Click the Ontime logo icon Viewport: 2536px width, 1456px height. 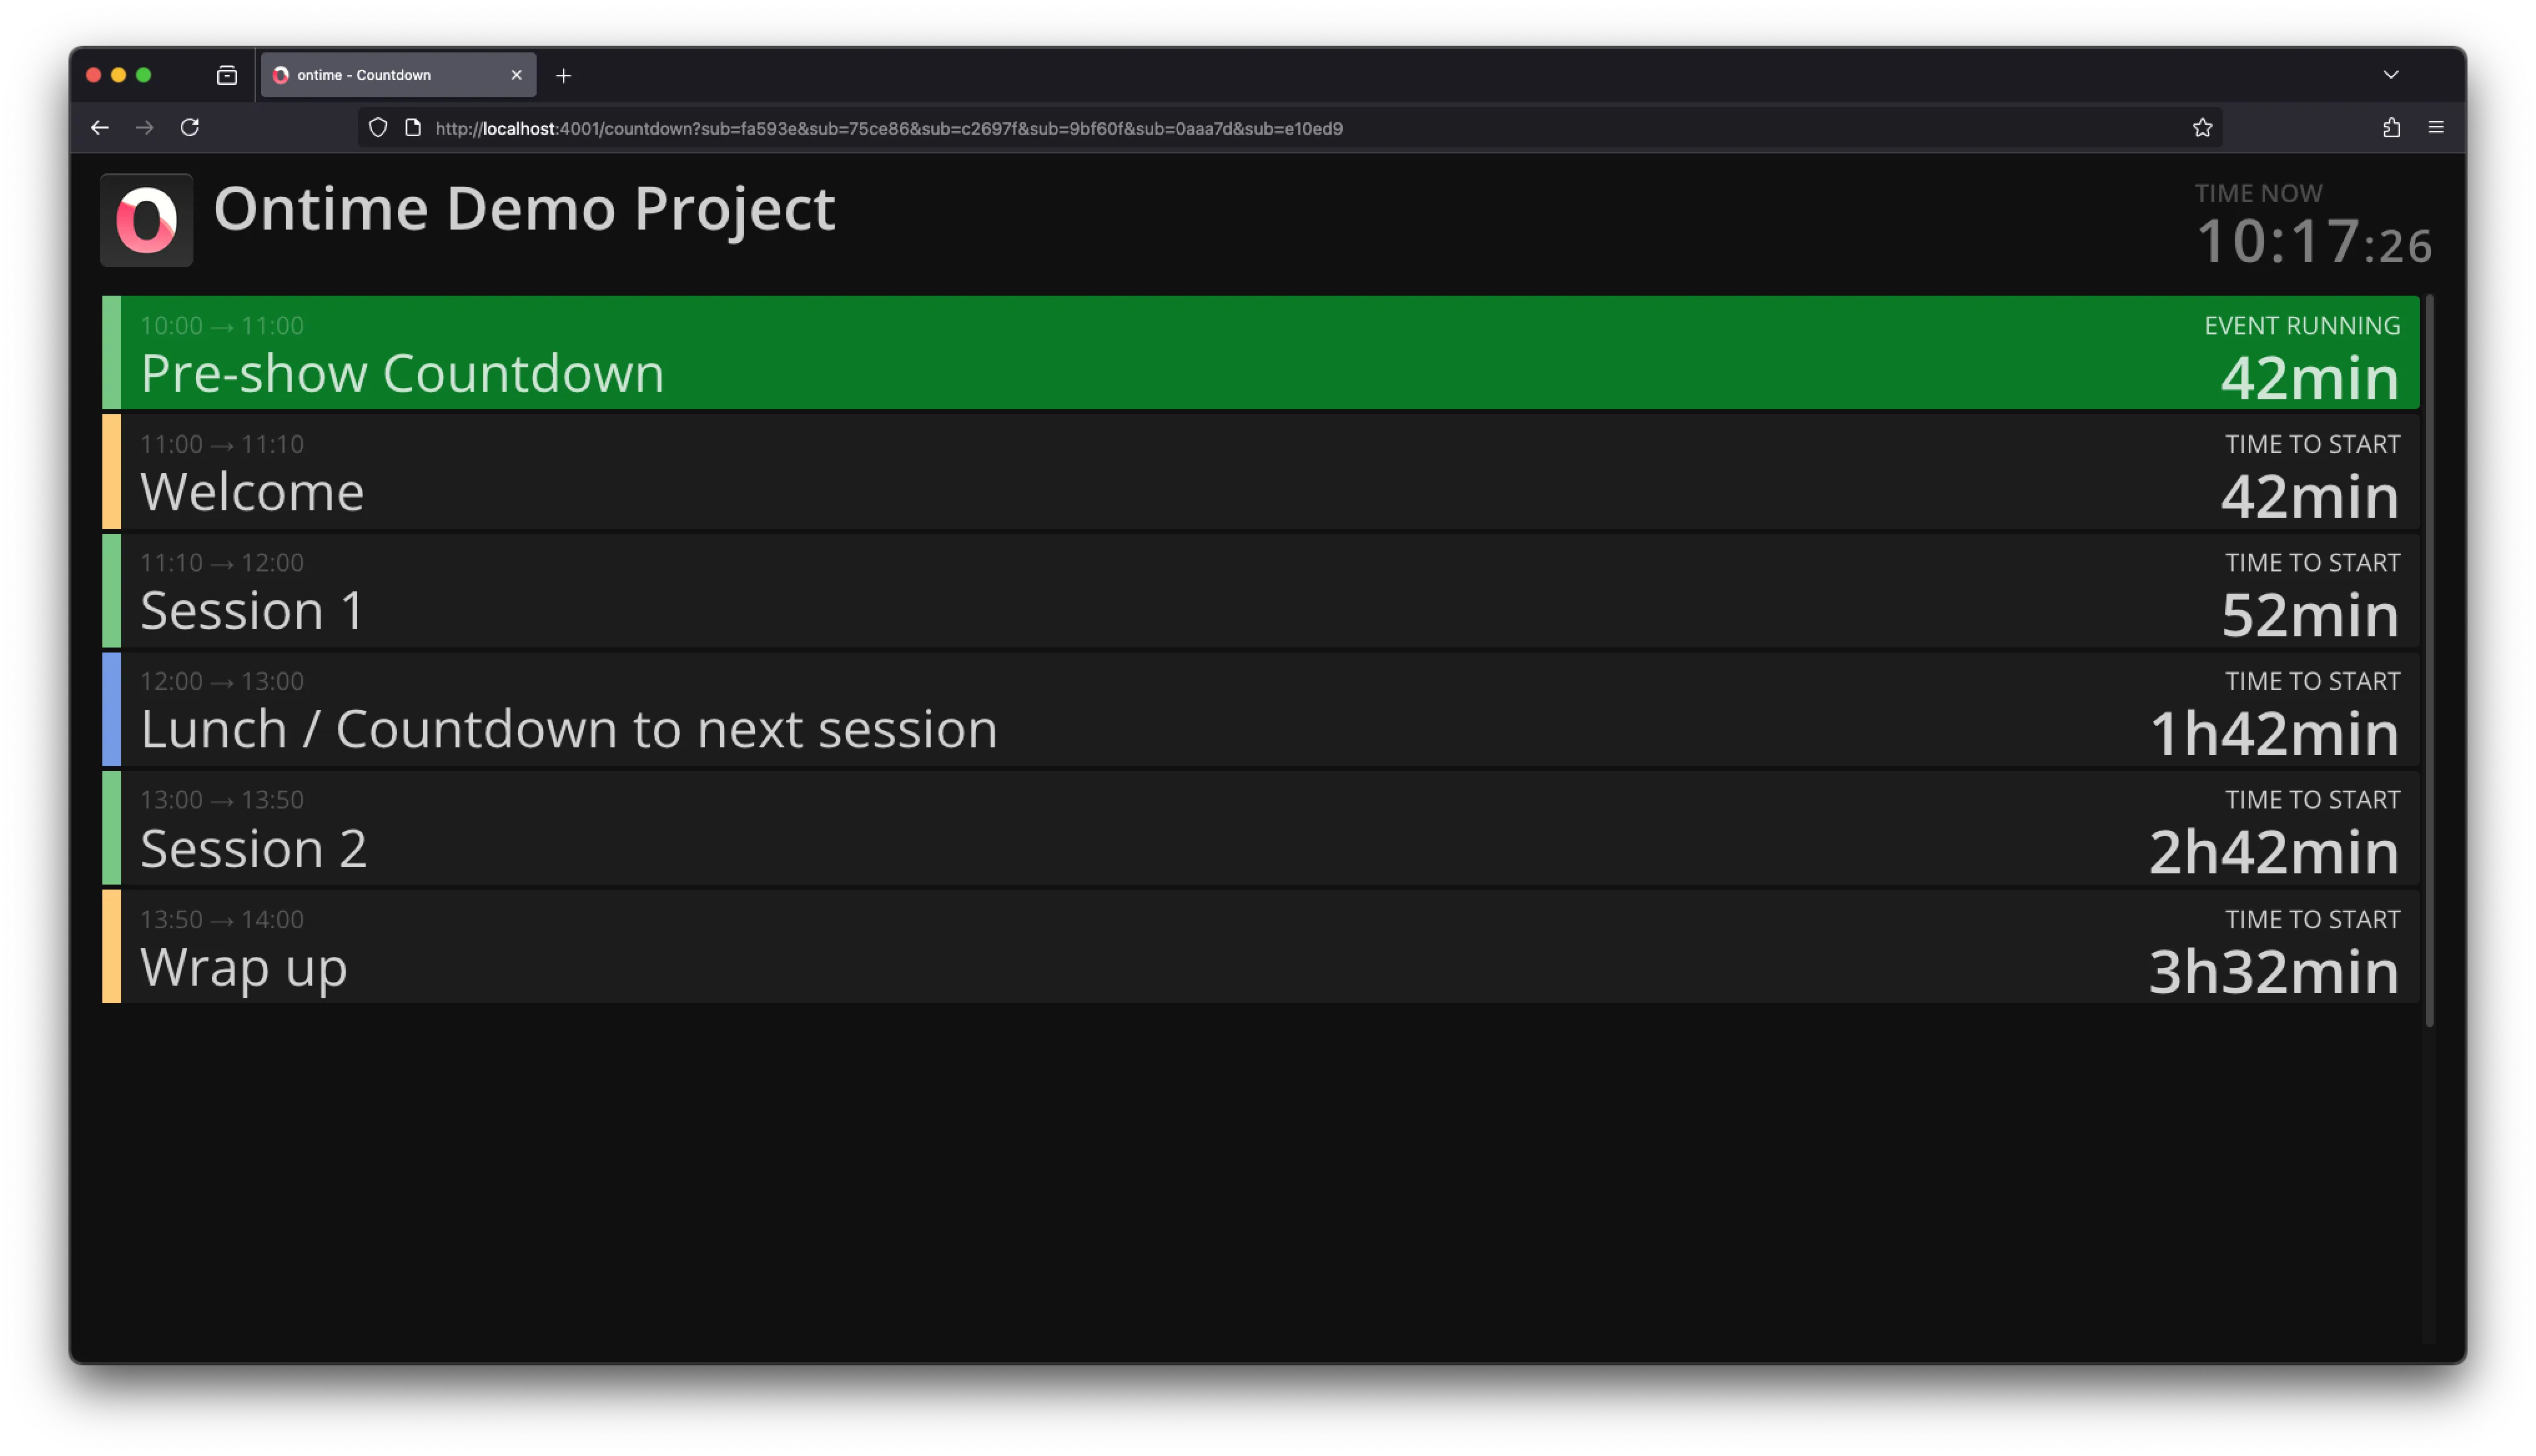point(146,220)
